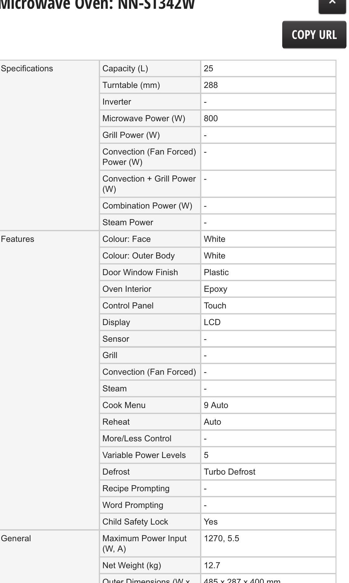Screen dimensions: 349x583
Task: Select the Child Safety Lock label
Action: click(x=135, y=522)
